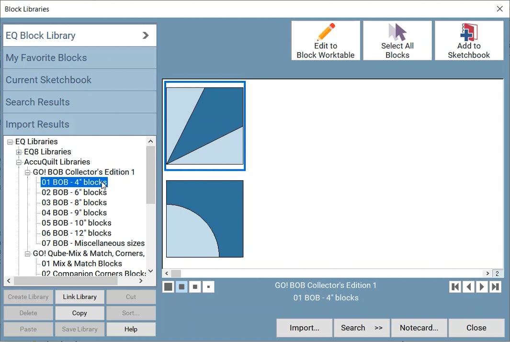
Task: Click block viewer scroll right arrow
Action: click(x=487, y=274)
